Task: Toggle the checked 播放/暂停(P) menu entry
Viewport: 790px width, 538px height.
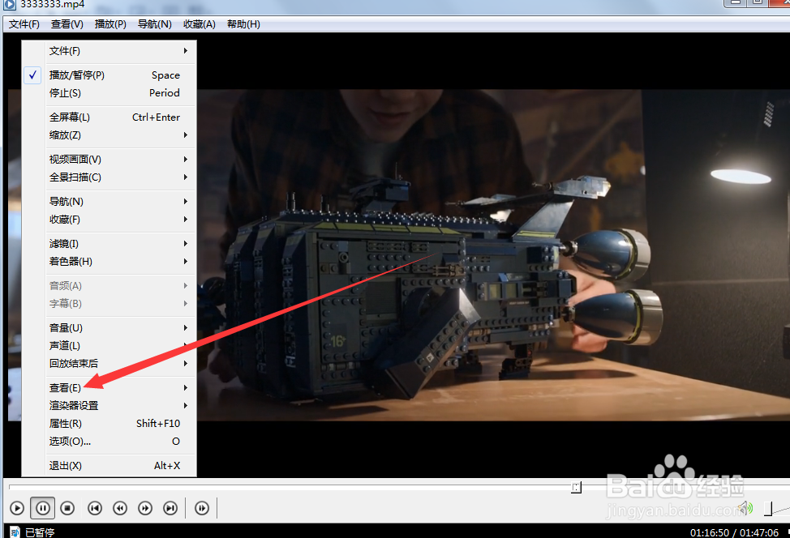Action: coord(109,75)
